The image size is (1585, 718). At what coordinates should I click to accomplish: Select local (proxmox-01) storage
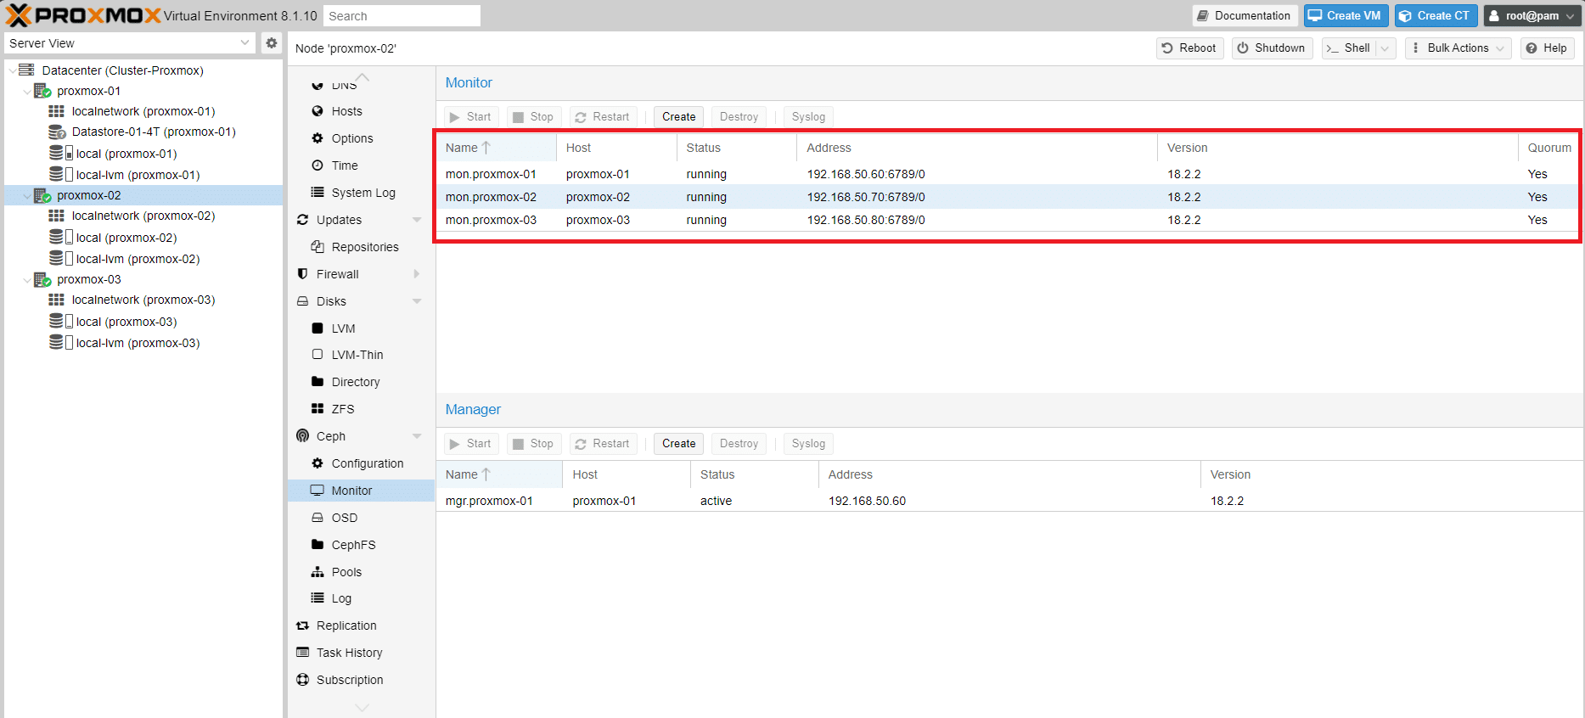click(x=126, y=154)
